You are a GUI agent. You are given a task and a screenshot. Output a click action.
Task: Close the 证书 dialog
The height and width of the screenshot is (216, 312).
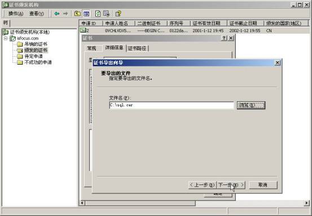231,38
